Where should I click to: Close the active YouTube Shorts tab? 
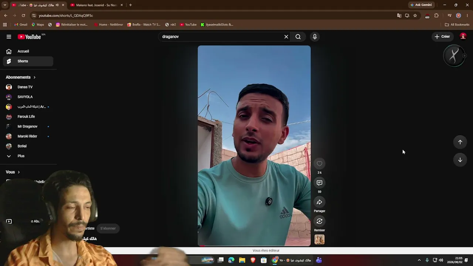(x=63, y=5)
